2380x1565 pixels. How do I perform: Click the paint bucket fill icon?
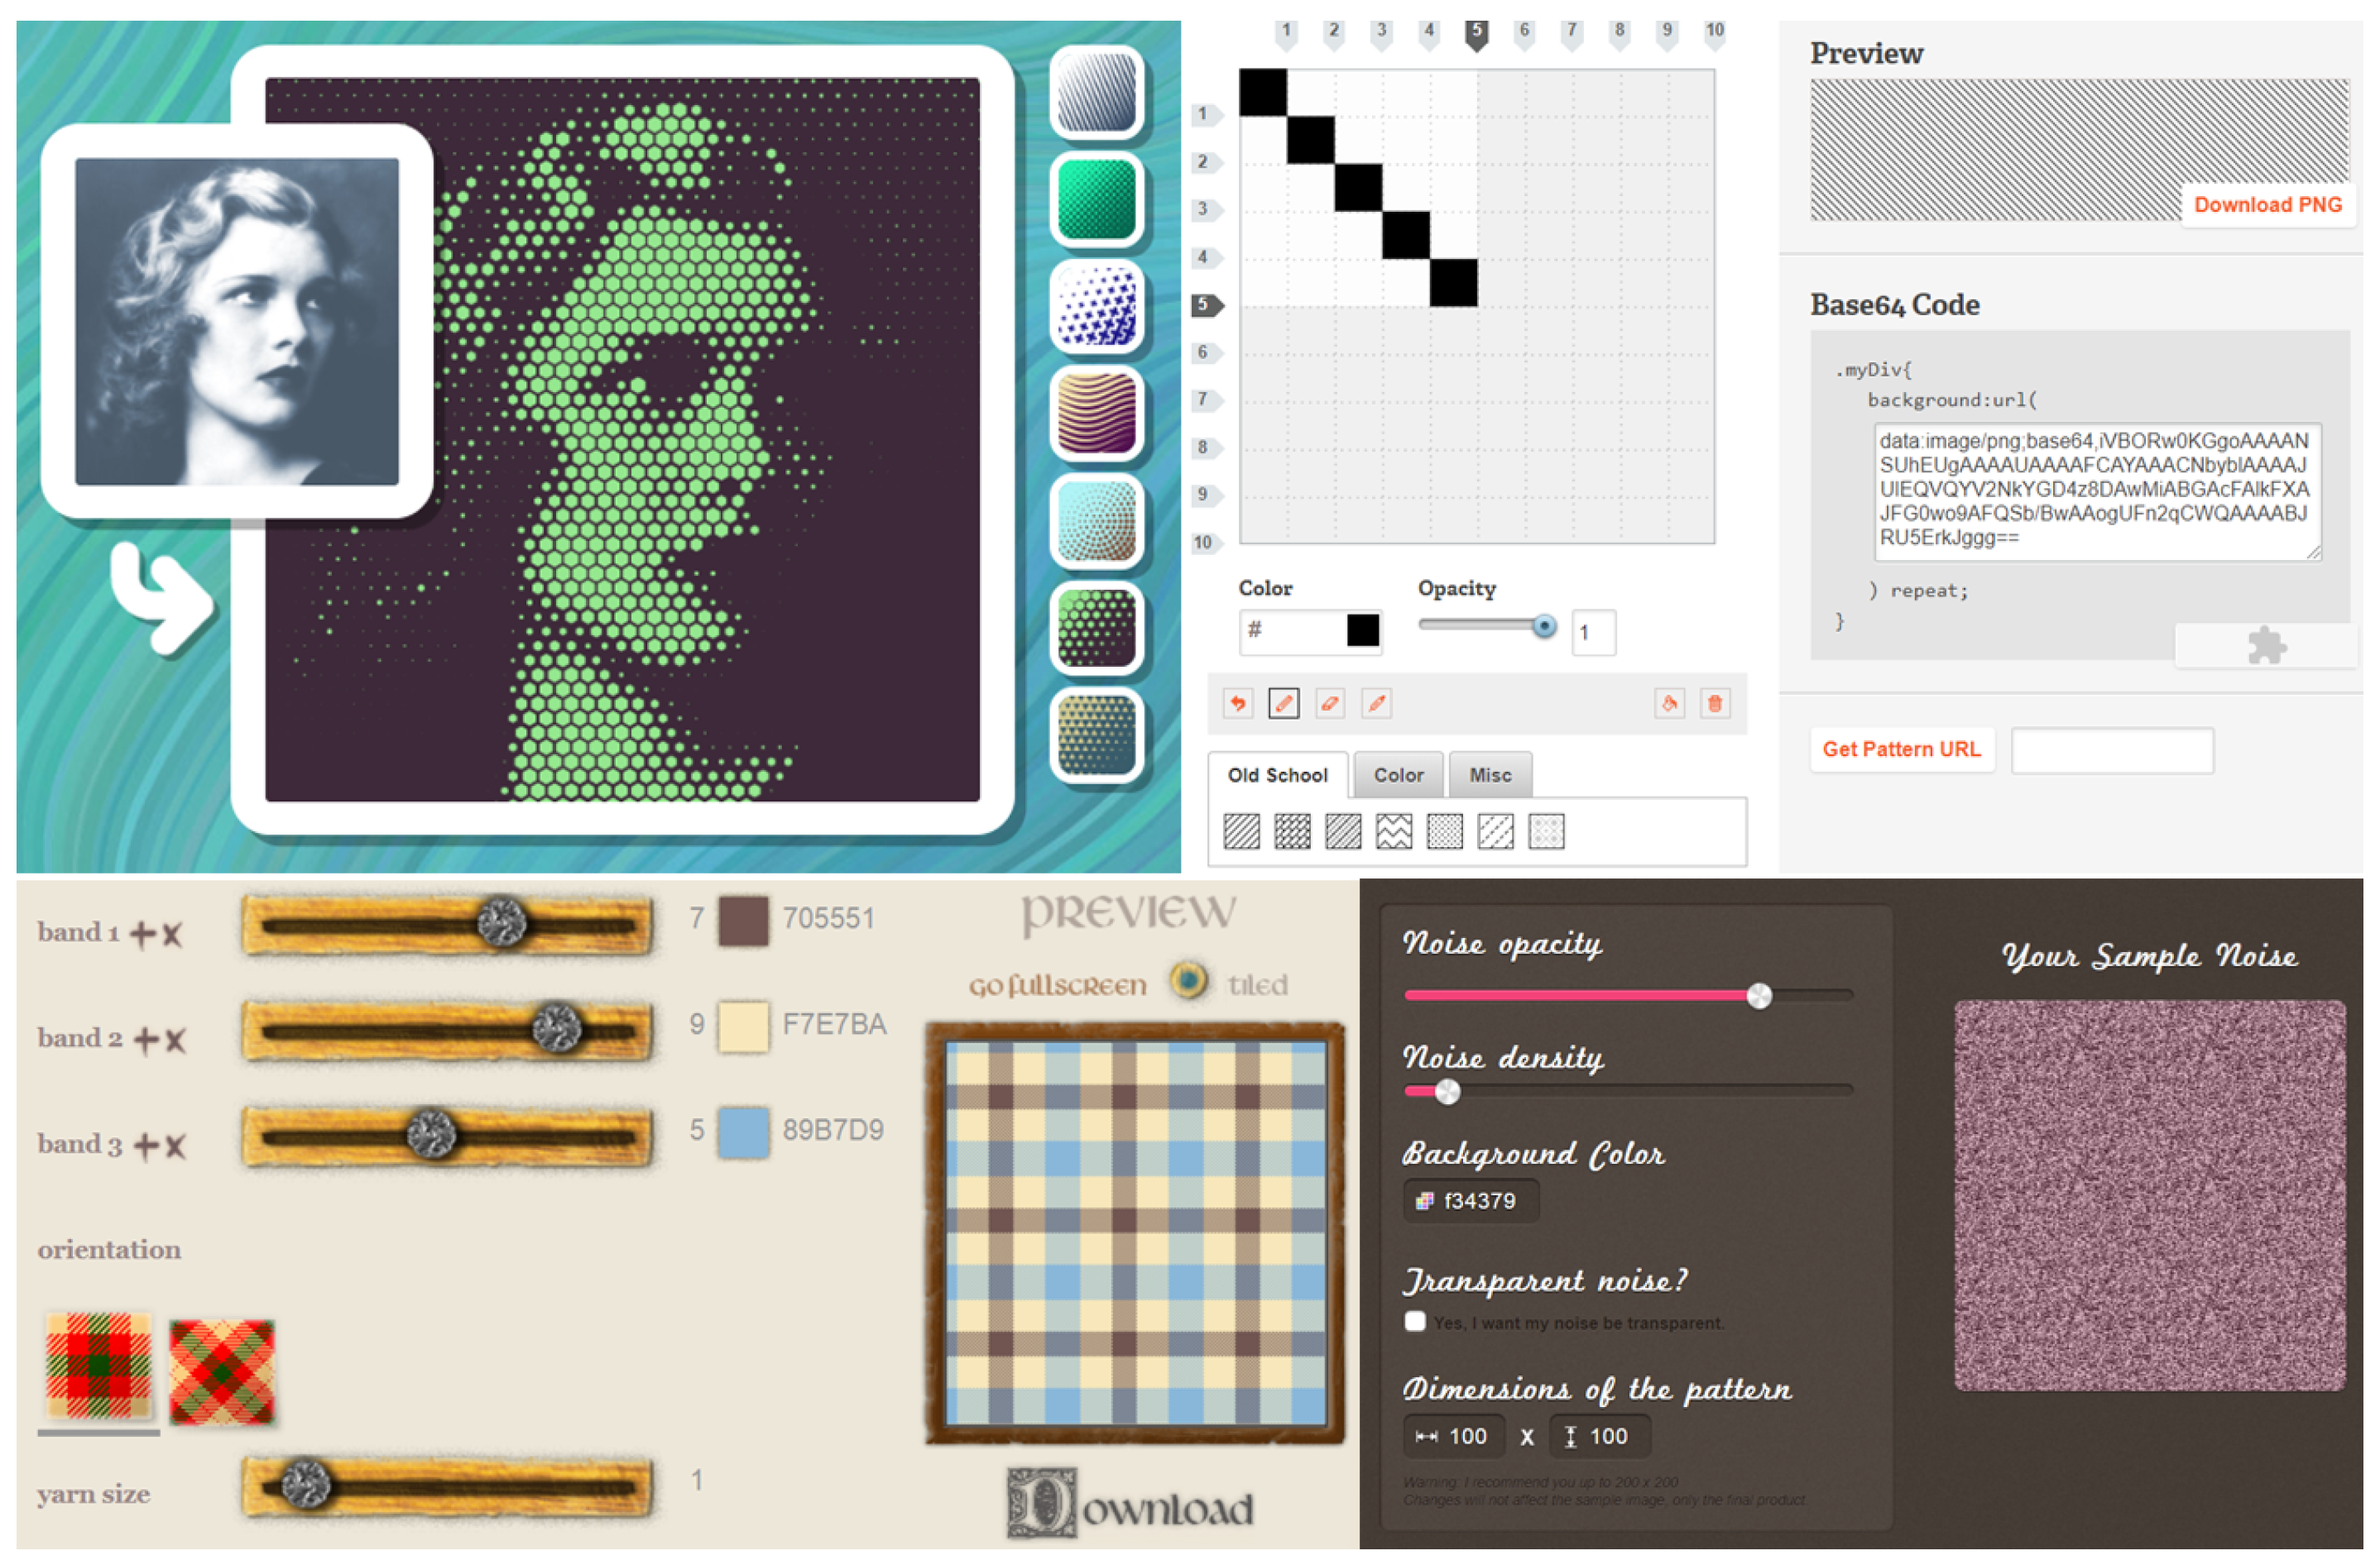(x=1668, y=704)
